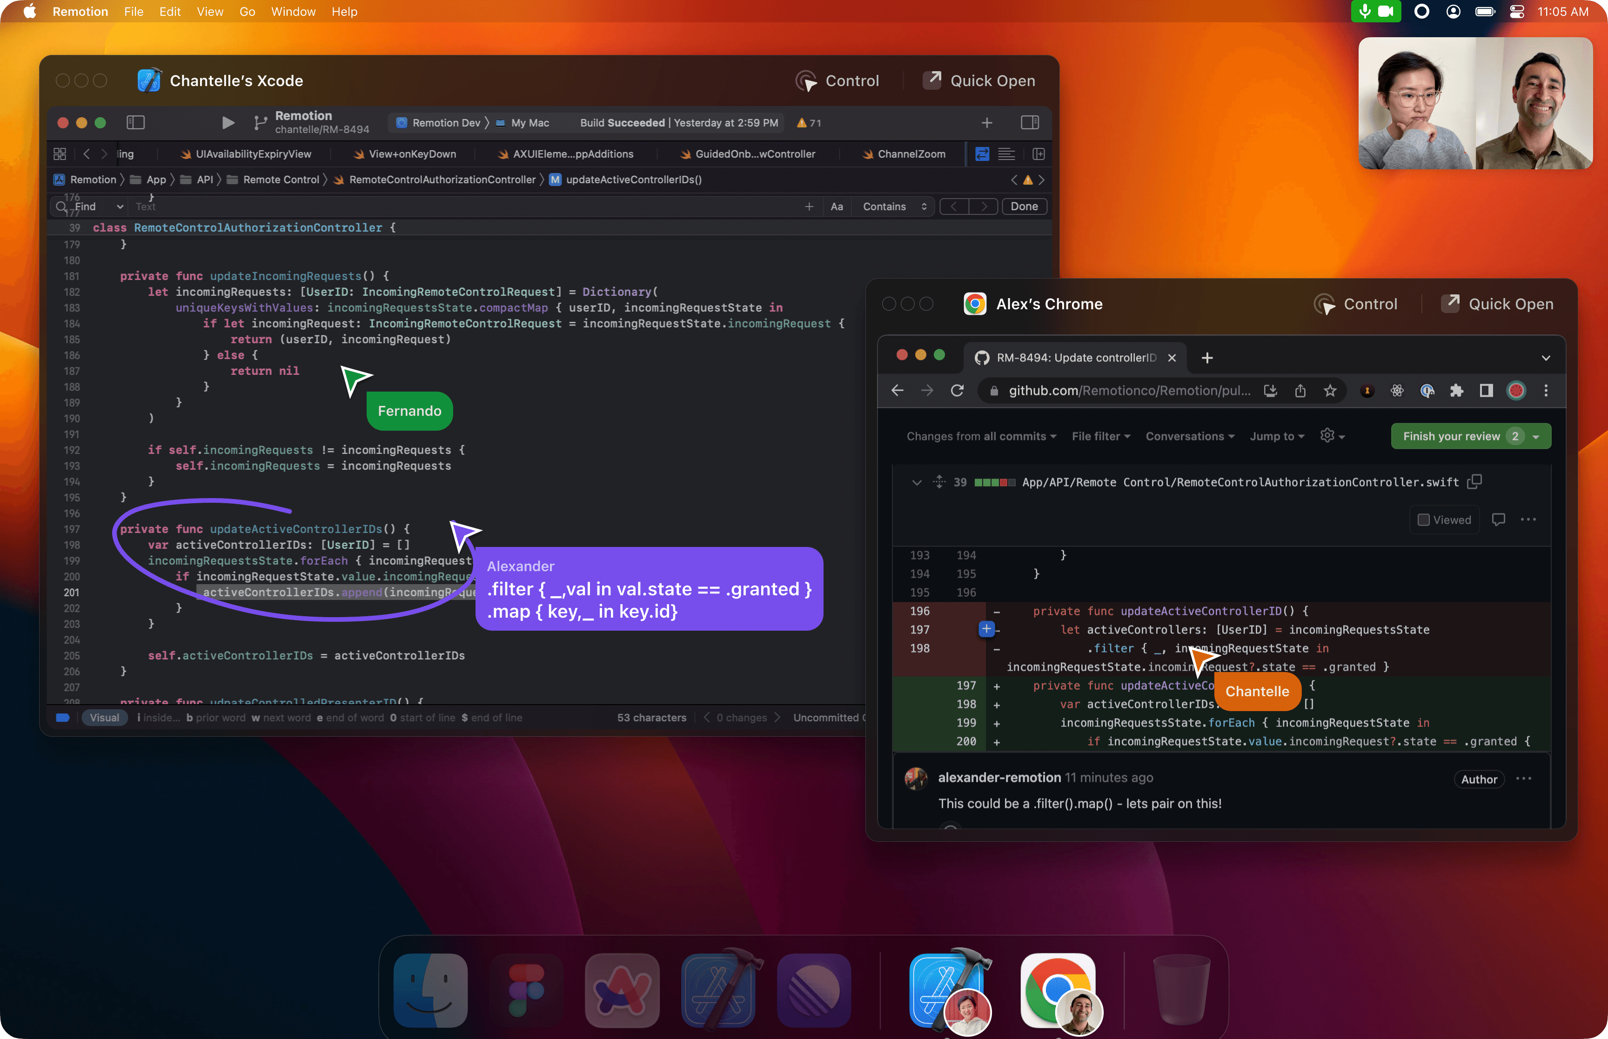Add a comment on diff line 197

pos(986,629)
